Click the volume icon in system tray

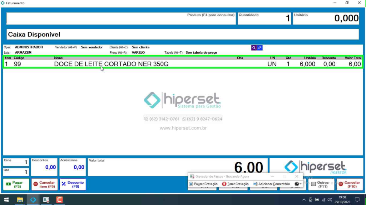(330, 200)
